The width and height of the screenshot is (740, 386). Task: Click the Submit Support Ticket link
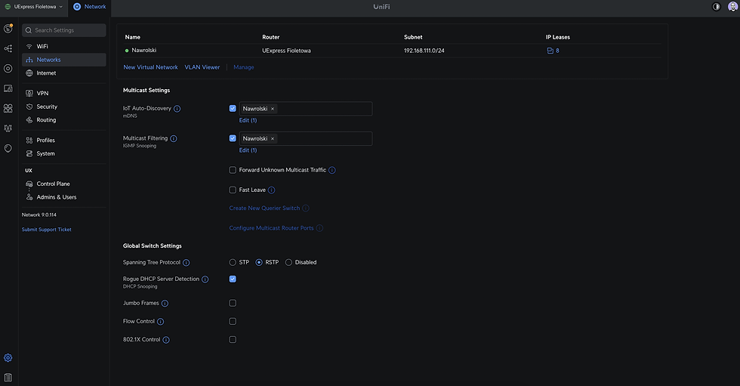click(x=47, y=230)
